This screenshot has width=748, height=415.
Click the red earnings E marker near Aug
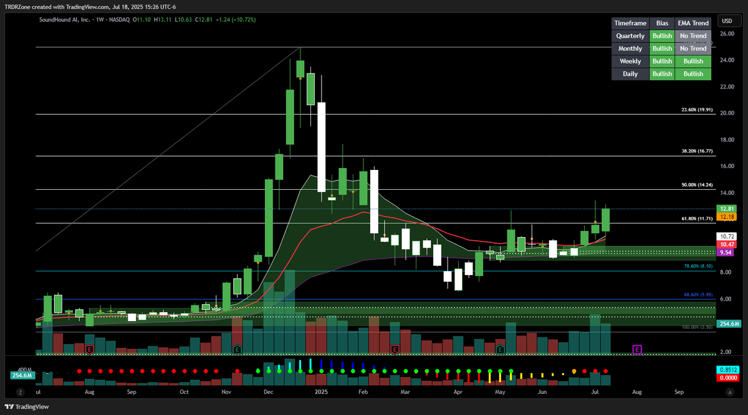coord(90,350)
